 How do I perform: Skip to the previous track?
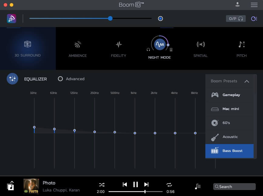(x=125, y=184)
